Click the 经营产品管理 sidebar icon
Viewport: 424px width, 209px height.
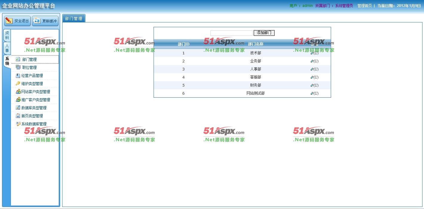pos(18,76)
